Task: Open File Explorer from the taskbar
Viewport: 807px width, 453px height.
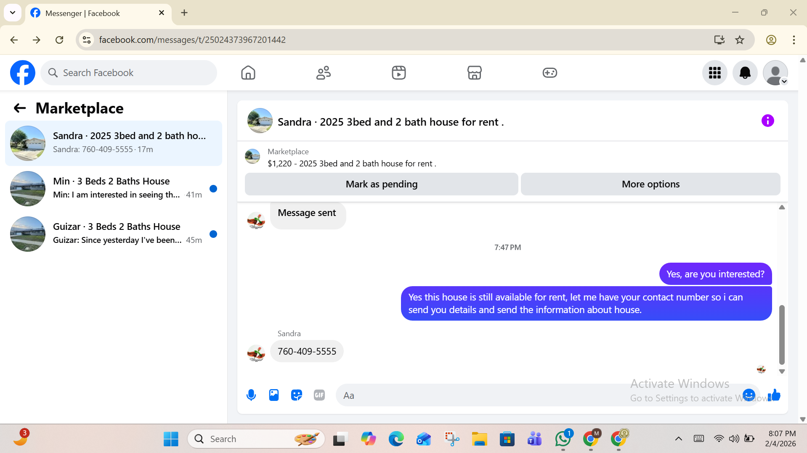Action: pos(479,439)
